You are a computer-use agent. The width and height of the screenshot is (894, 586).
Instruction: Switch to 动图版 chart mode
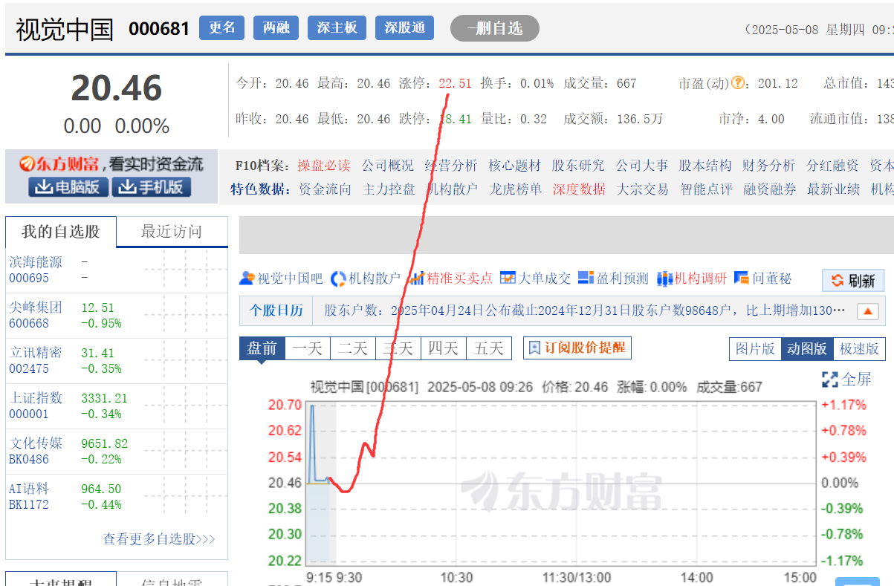[807, 349]
